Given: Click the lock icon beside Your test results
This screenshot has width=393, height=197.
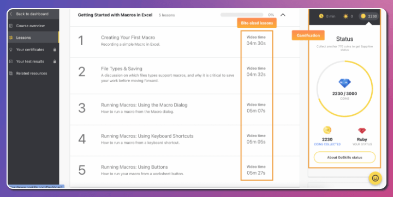Looking at the screenshot, I should click(x=55, y=61).
